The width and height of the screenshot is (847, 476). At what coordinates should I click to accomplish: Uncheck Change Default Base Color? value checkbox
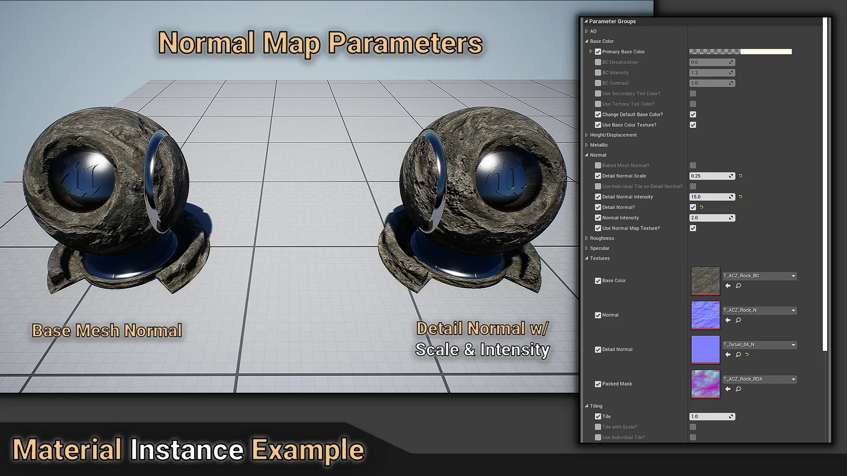[x=693, y=115]
